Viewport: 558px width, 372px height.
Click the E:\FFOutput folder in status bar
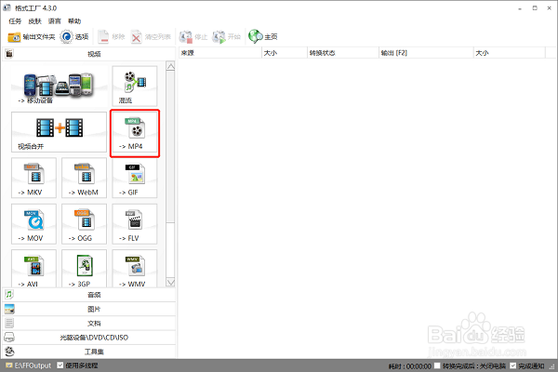[29, 365]
